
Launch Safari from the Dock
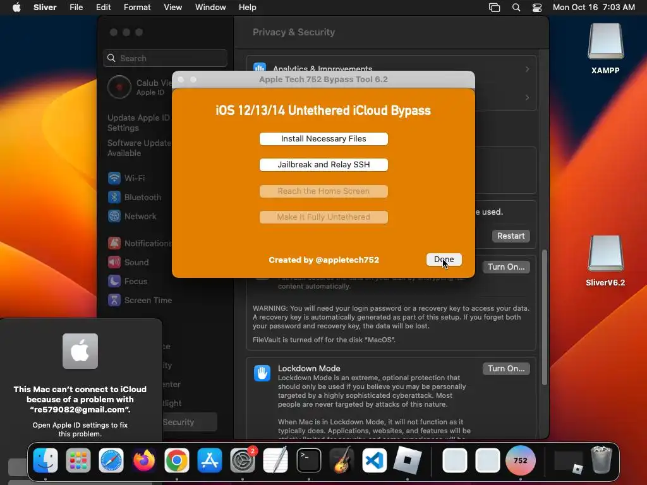point(111,460)
